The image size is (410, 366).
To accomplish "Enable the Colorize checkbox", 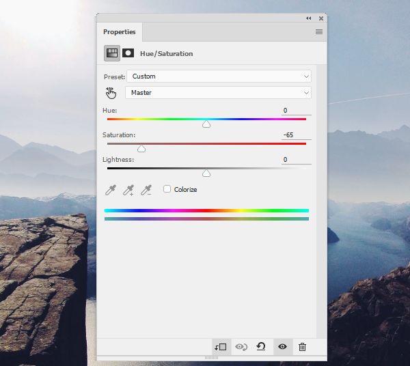I will [x=167, y=189].
